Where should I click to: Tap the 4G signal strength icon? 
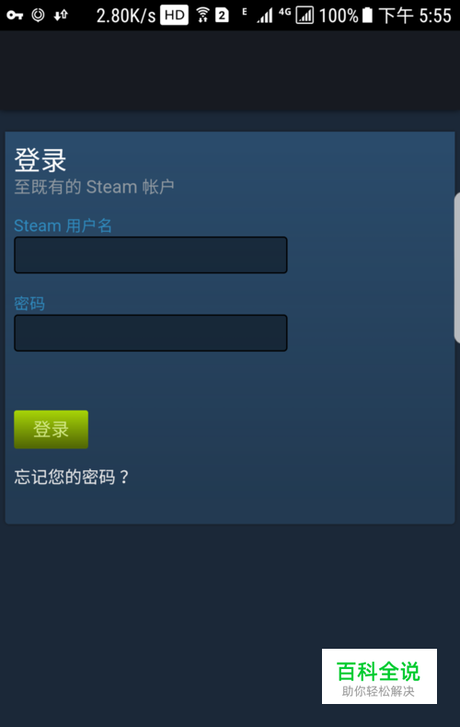click(297, 15)
